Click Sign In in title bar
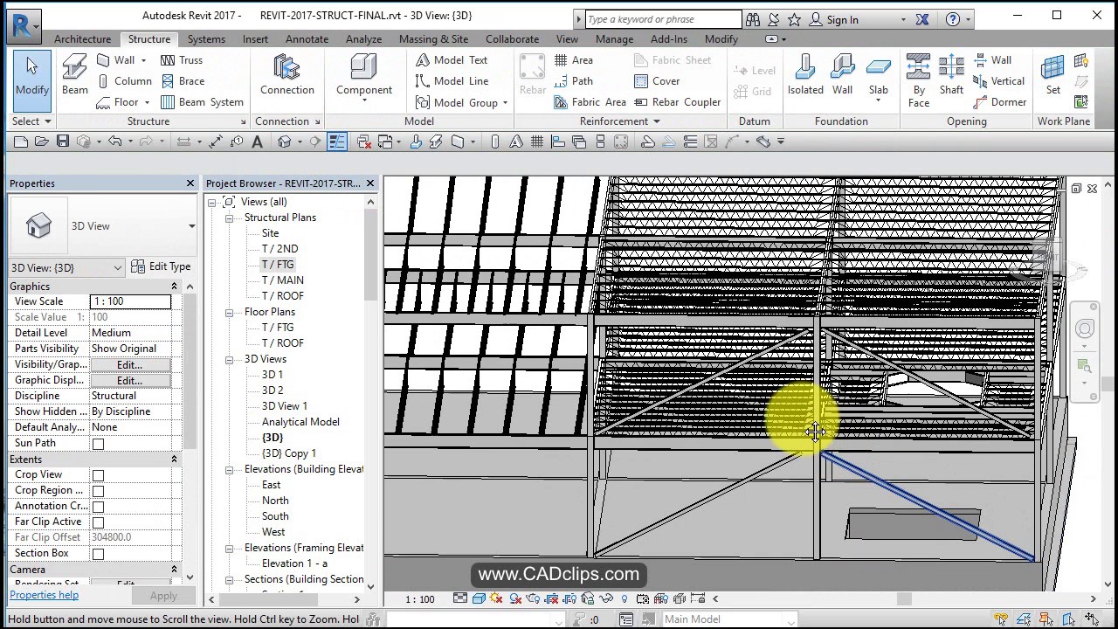The width and height of the screenshot is (1118, 629). tap(834, 19)
